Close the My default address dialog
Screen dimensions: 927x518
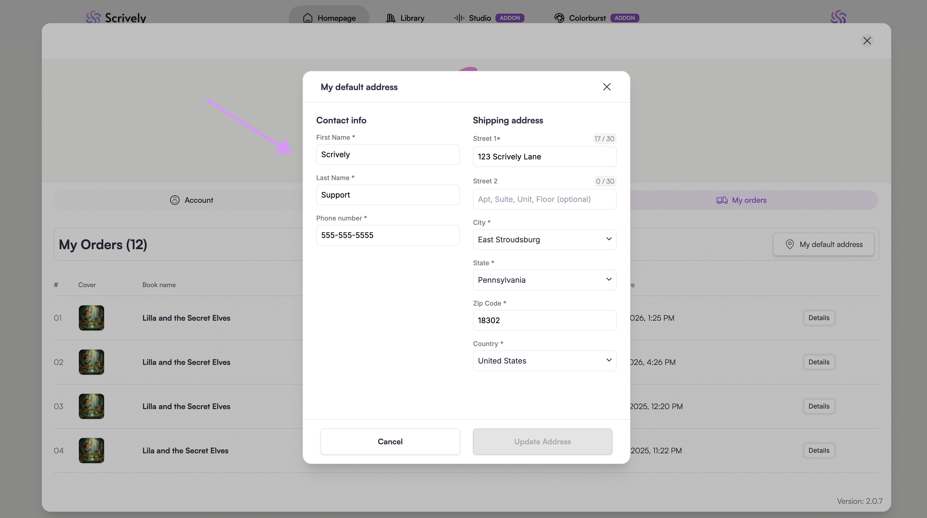pyautogui.click(x=607, y=87)
